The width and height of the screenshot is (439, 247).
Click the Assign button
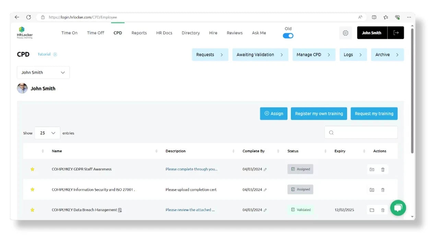pyautogui.click(x=273, y=114)
